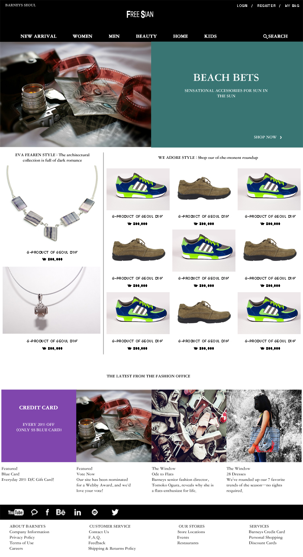This screenshot has width=303, height=557.
Task: Open Shipping & Returns Policy link
Action: (112, 548)
